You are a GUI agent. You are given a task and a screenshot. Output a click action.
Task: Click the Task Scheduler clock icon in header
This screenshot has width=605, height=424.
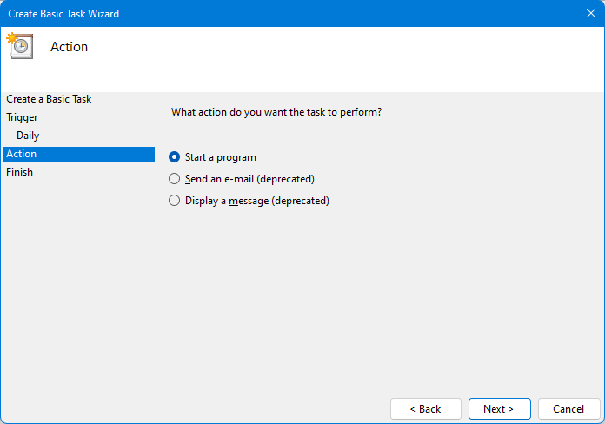pos(19,46)
